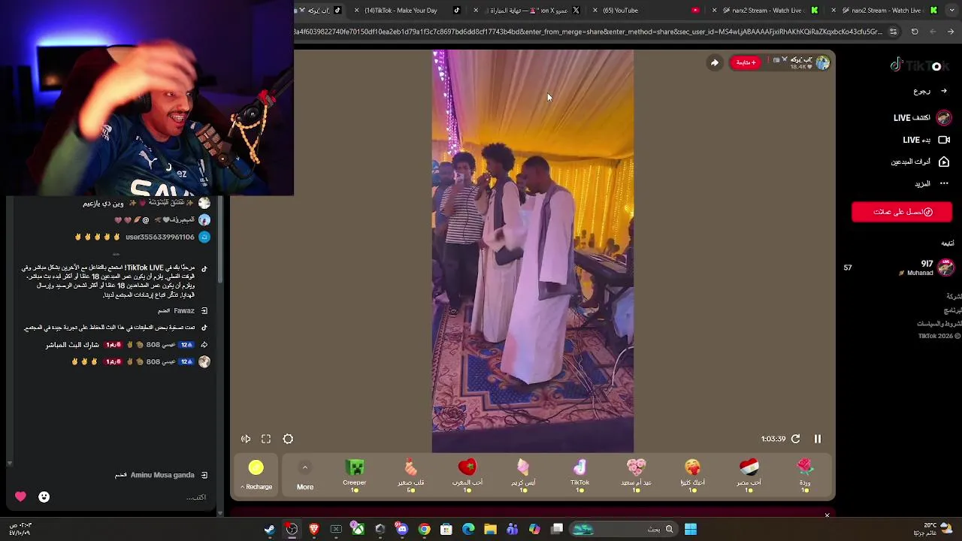Send the Morocco heart gift
Image resolution: width=962 pixels, height=541 pixels.
click(467, 476)
